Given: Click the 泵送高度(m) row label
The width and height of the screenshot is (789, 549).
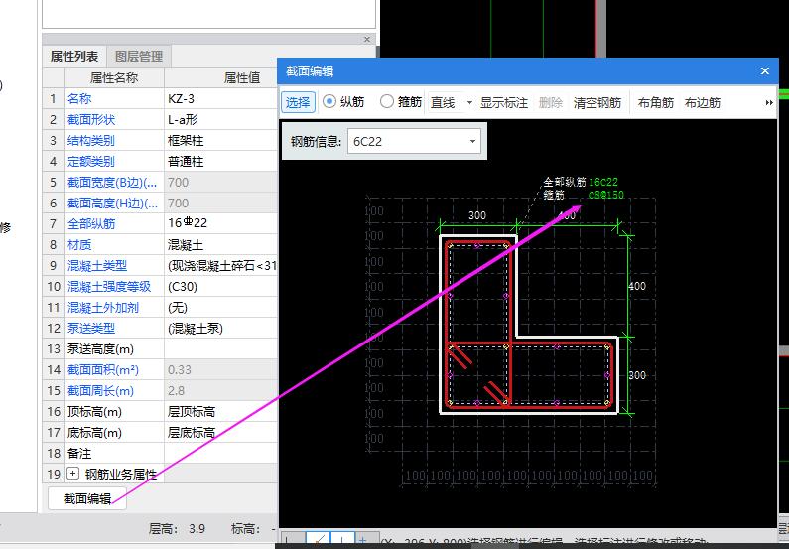Looking at the screenshot, I should (100, 349).
